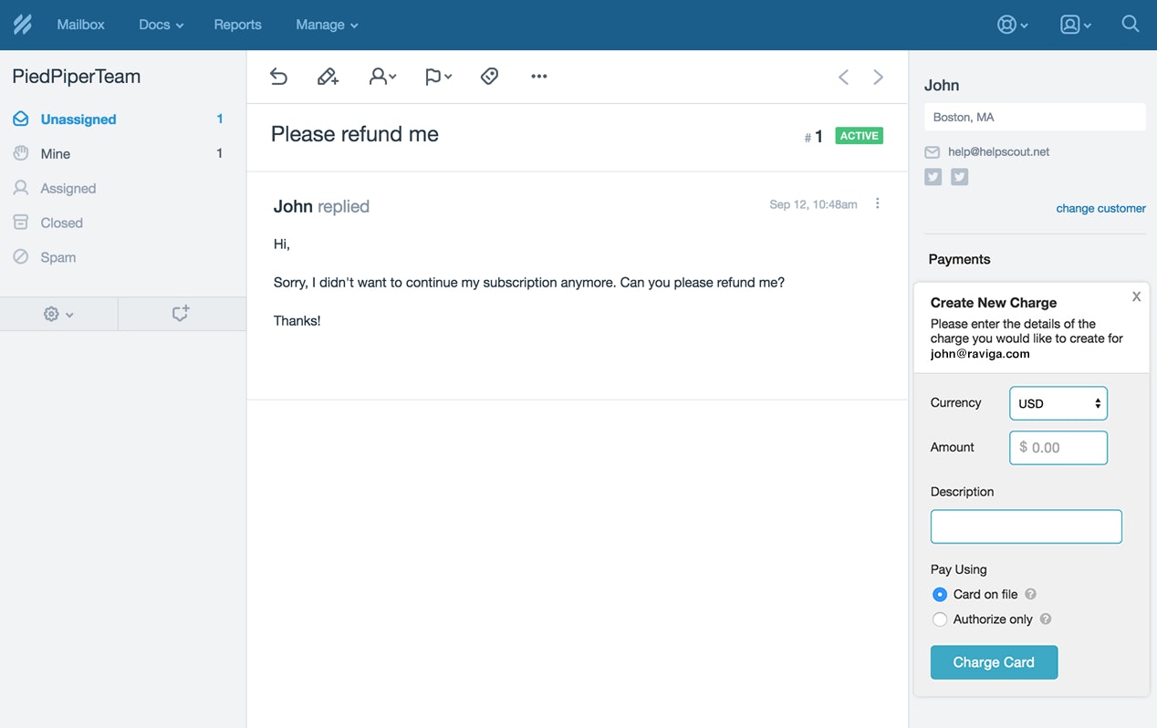Click the customer name John in the sidebar
Screen dimensions: 1157x728
coord(942,86)
